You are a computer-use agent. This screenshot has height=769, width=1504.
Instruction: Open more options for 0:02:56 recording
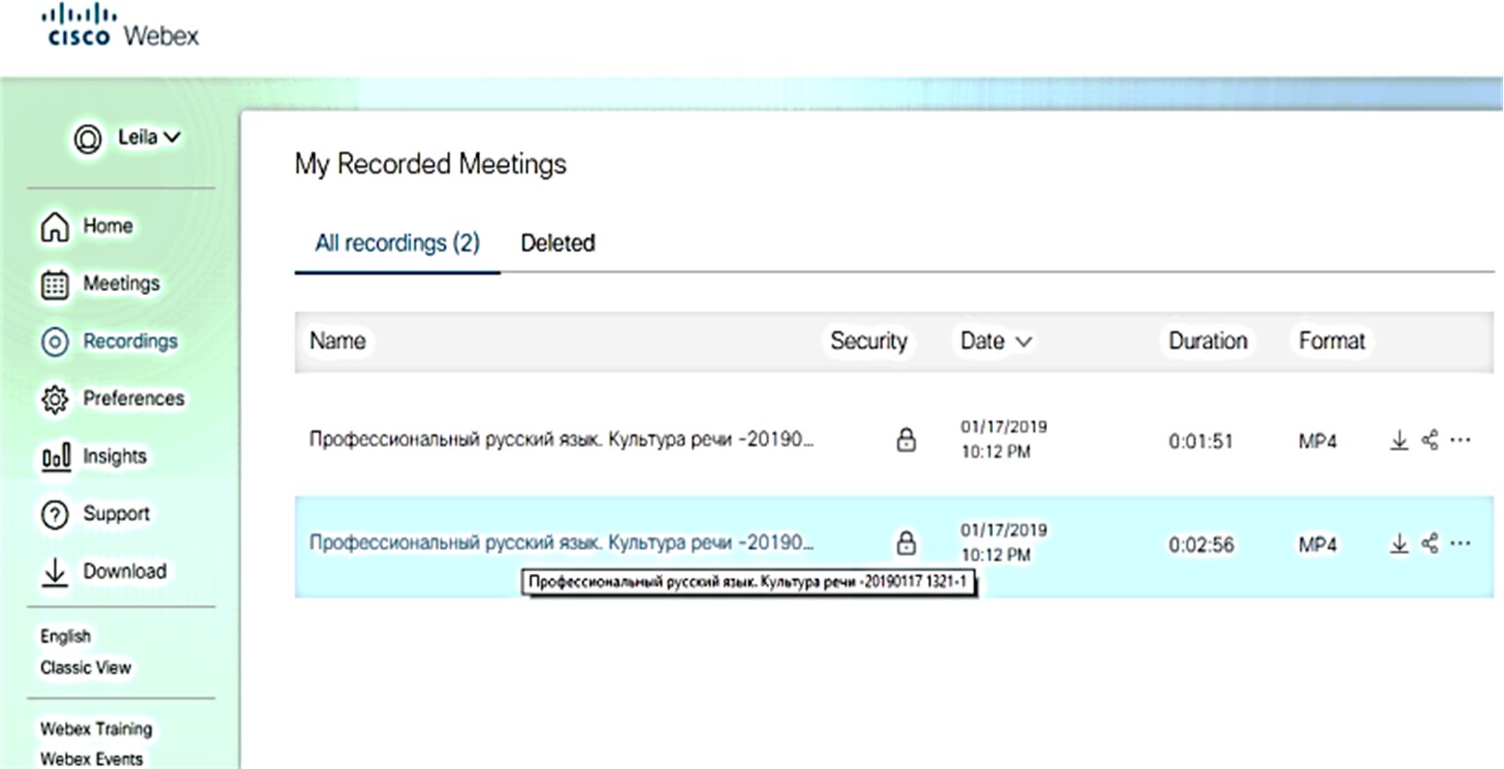click(1460, 544)
